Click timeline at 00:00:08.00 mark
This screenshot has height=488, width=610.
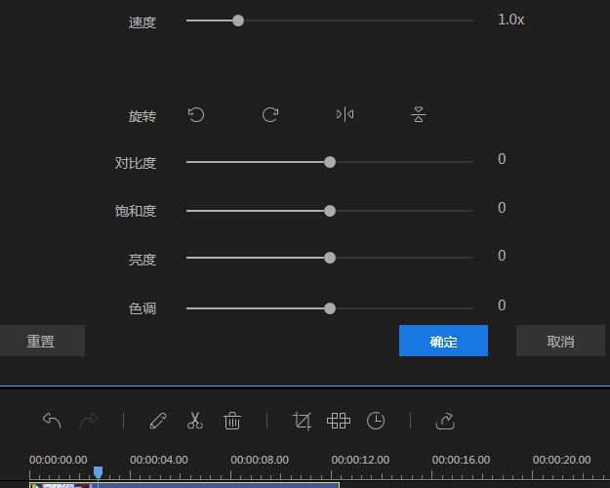260,460
